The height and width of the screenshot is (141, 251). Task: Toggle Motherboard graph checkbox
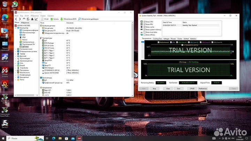pos(159,42)
